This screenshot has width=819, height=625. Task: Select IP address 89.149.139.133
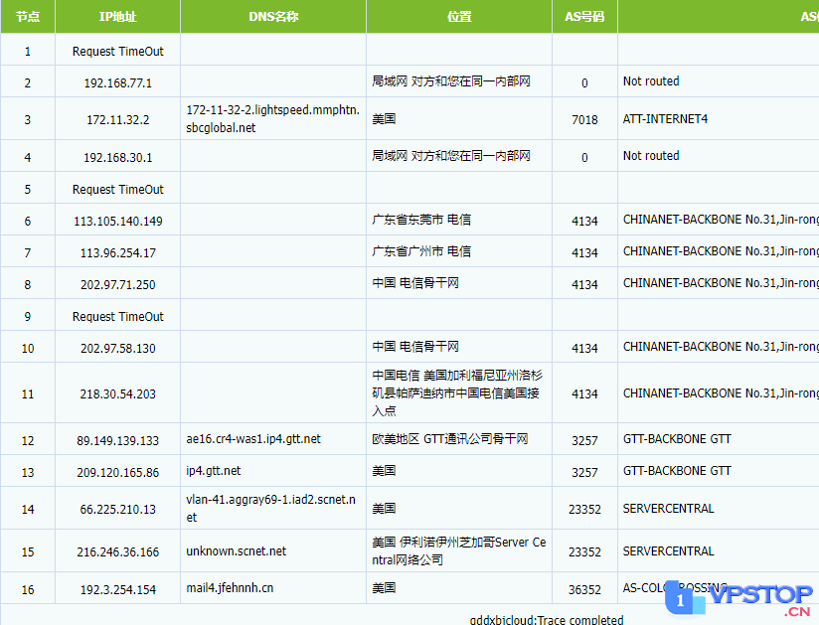point(118,441)
